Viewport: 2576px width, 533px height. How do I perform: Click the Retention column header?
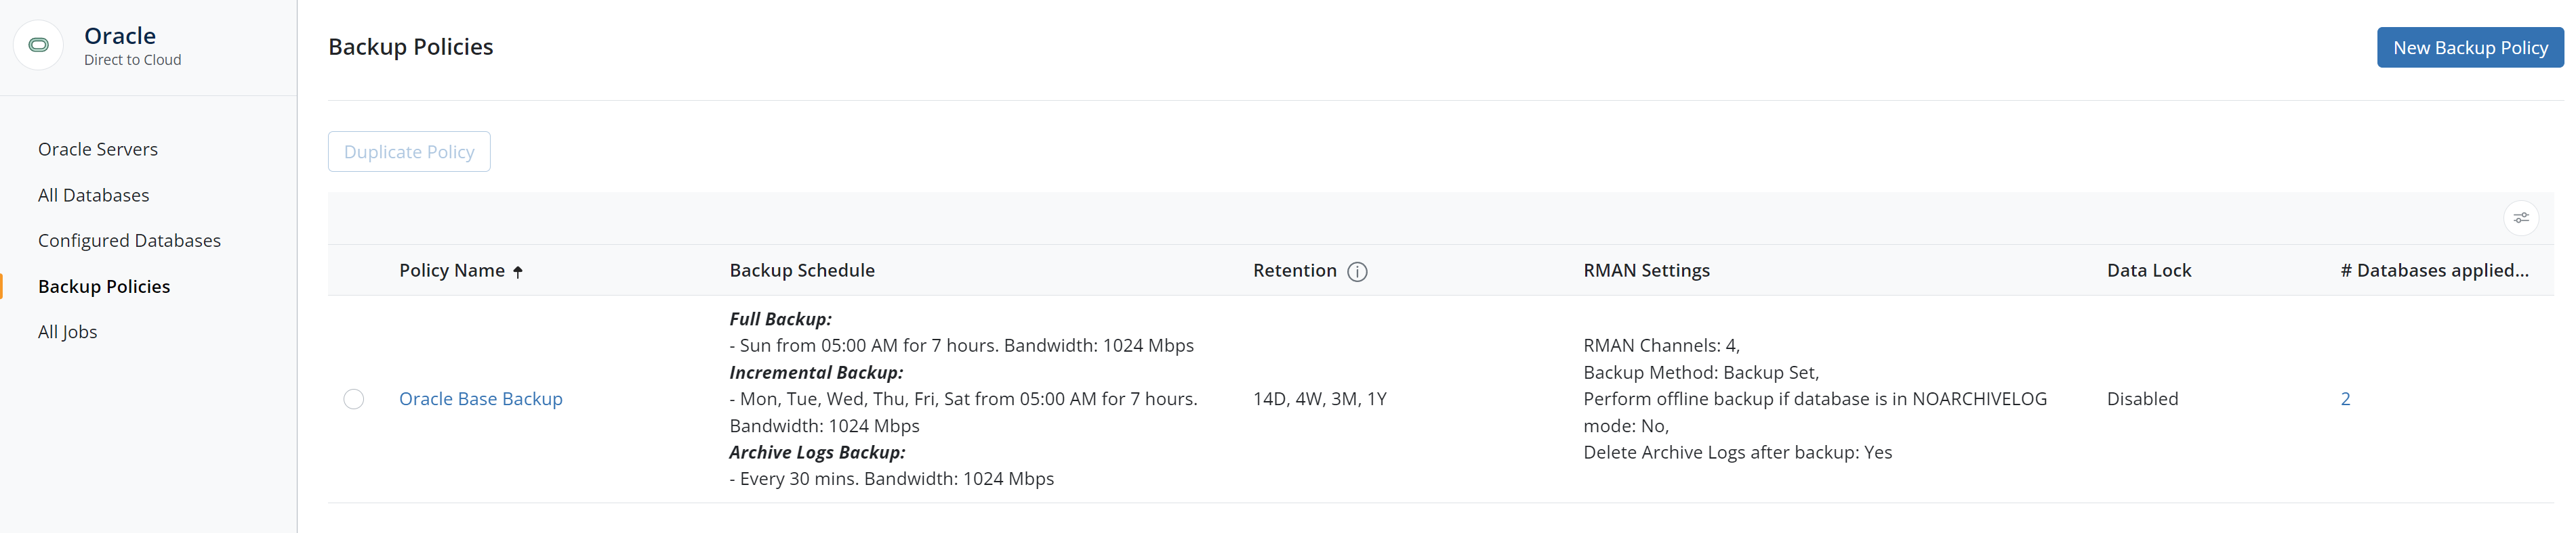1294,271
